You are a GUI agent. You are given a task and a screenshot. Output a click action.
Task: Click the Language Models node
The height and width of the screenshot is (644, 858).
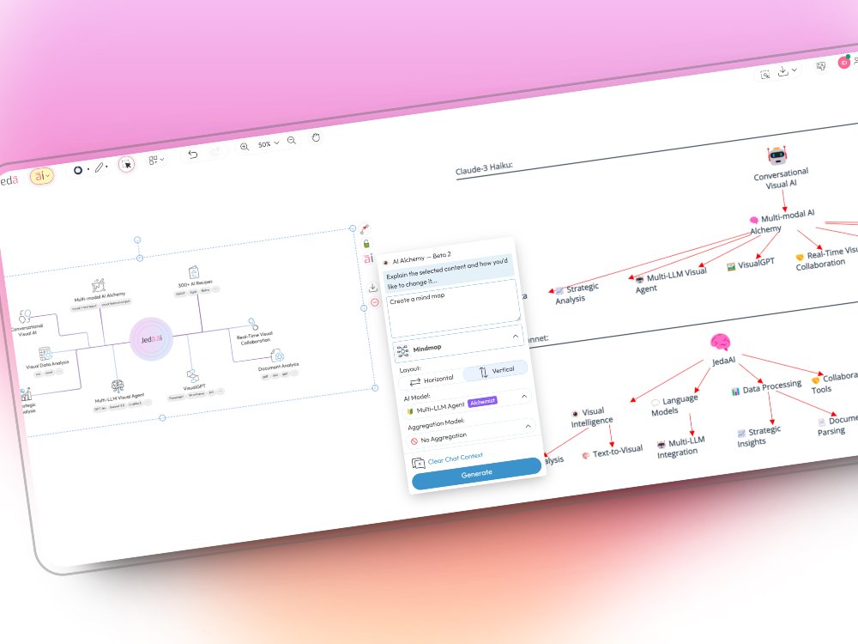click(674, 405)
